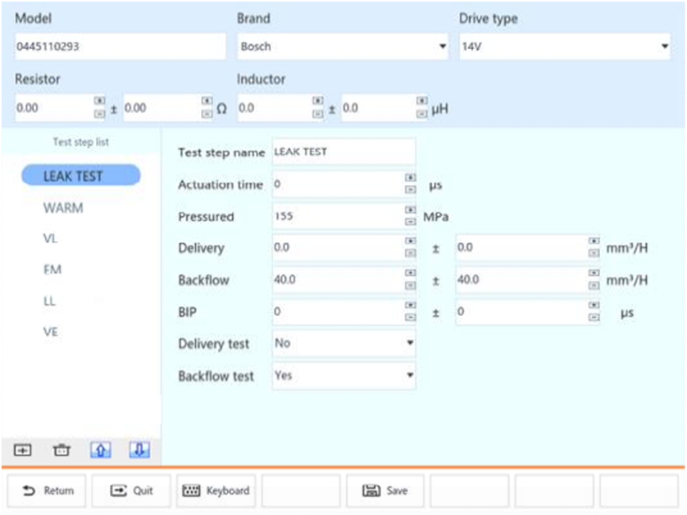Open the Brand dropdown showing Bosch
Viewport: 687px width, 515px height.
[343, 47]
